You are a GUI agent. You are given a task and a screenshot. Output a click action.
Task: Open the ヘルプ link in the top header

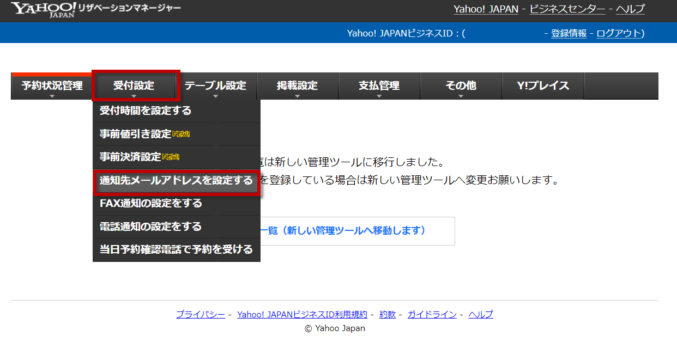pyautogui.click(x=630, y=9)
